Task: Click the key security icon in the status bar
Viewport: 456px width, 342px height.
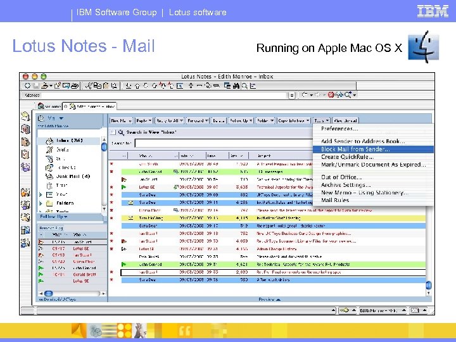Action: click(x=345, y=310)
